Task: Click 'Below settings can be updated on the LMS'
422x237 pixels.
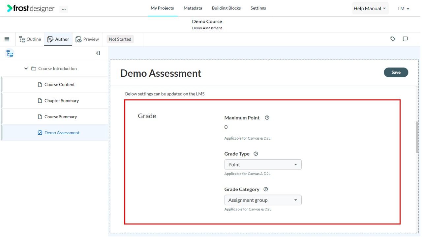Action: pos(165,94)
